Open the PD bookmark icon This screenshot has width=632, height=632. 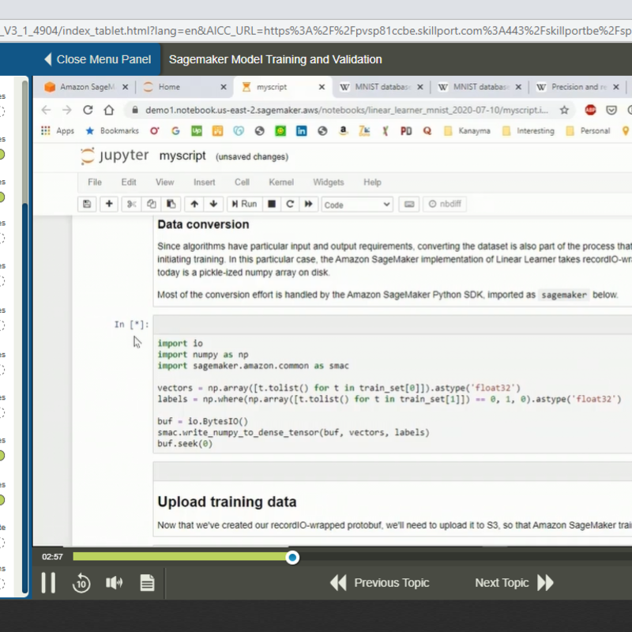pos(406,130)
